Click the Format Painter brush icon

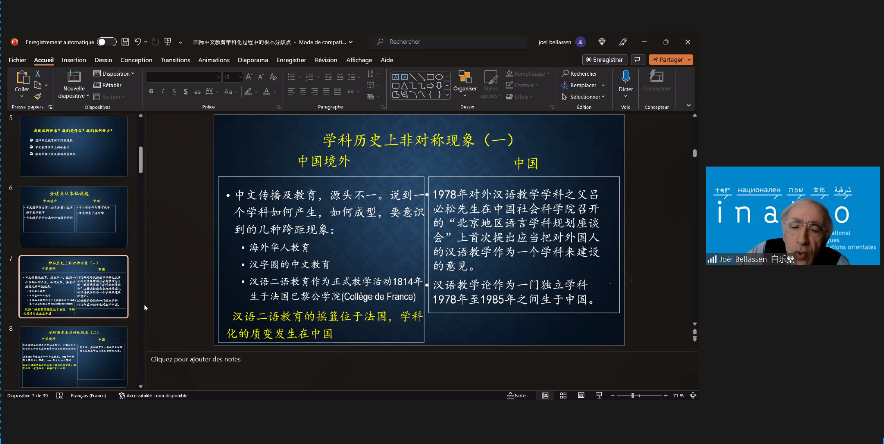38,97
